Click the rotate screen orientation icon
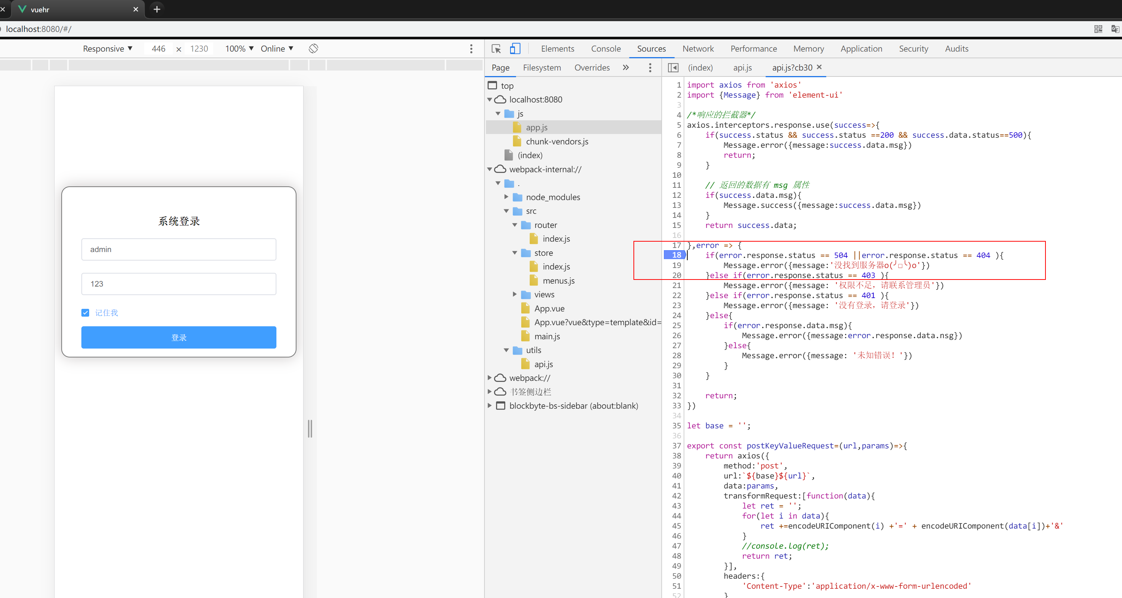Screen dimensions: 1122x598 (313, 49)
